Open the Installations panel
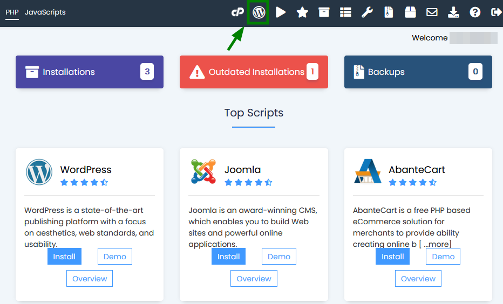 90,72
